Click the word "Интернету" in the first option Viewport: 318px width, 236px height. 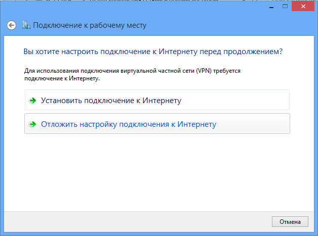[162, 101]
